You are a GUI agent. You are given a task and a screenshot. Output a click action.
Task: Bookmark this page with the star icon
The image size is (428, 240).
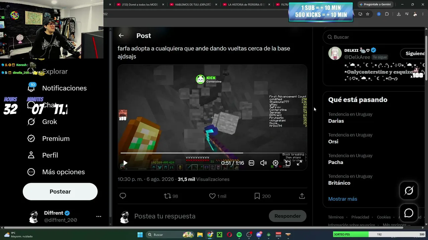tap(367, 14)
